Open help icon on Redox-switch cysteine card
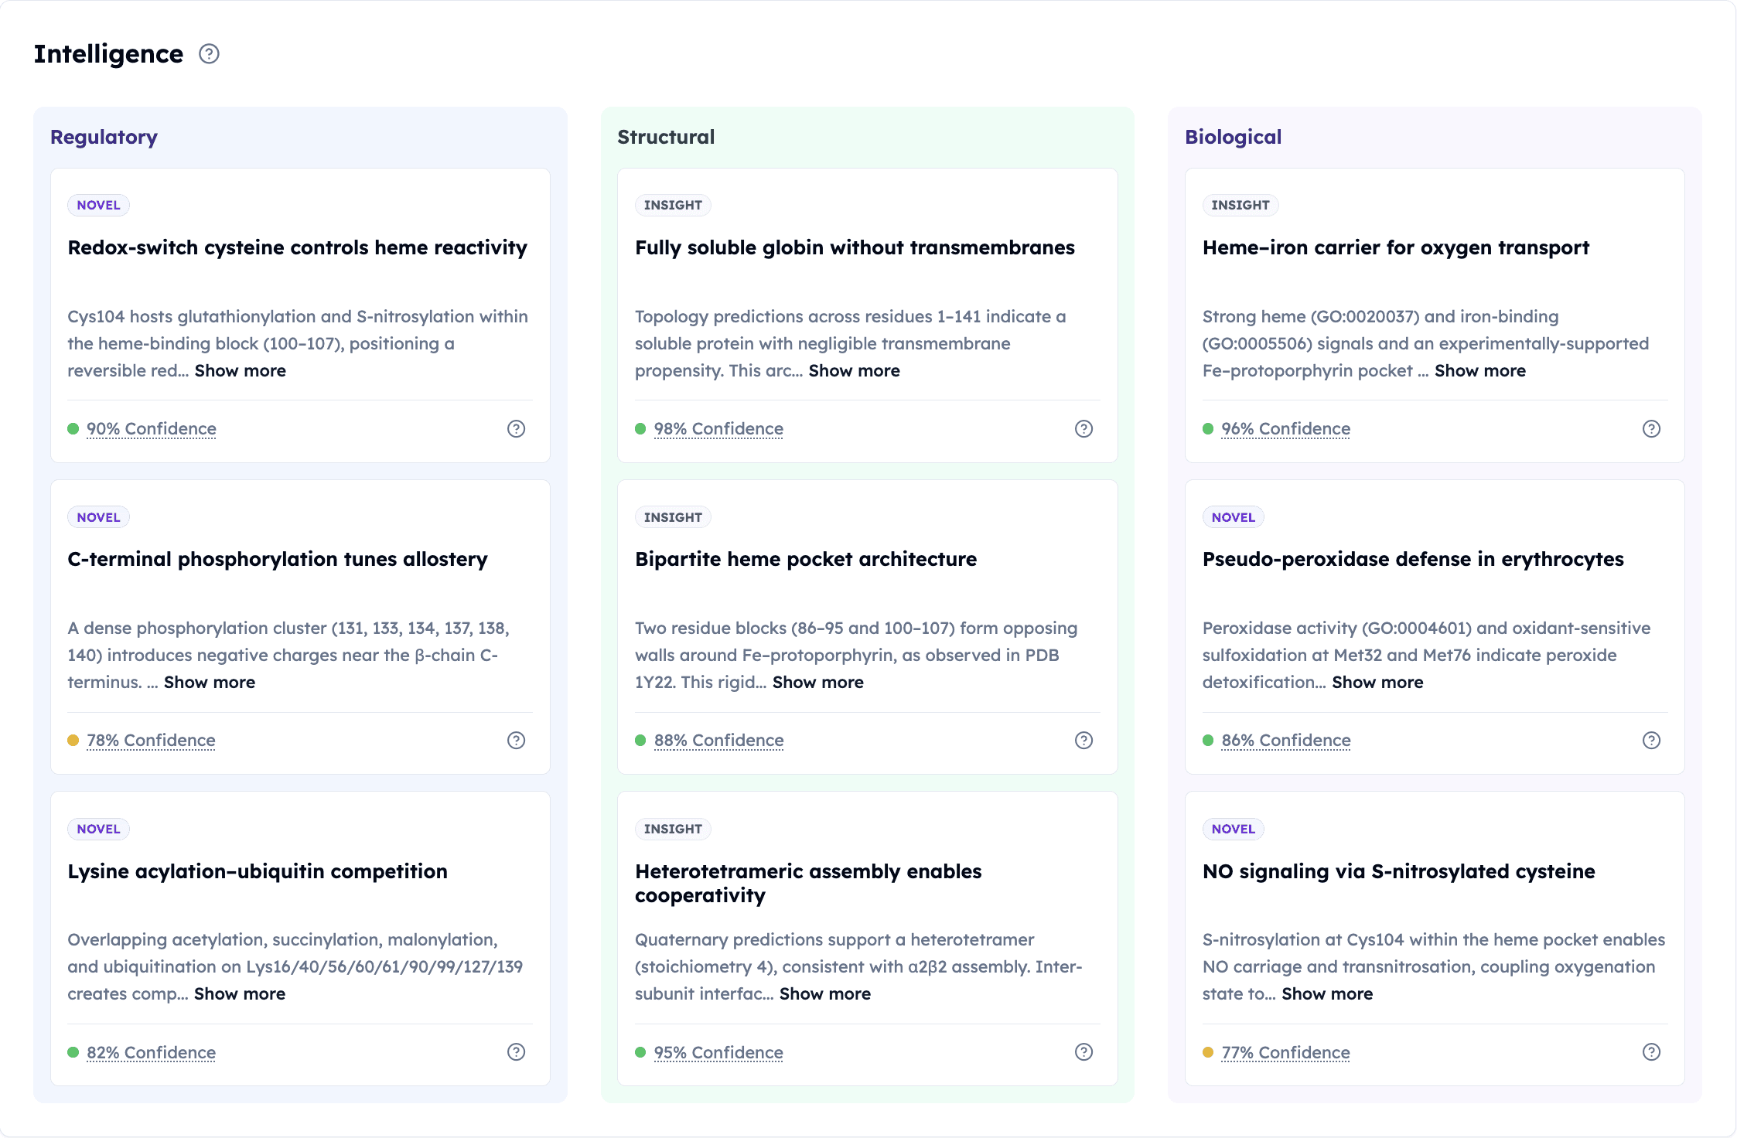Screen dimensions: 1737x1138 516,429
